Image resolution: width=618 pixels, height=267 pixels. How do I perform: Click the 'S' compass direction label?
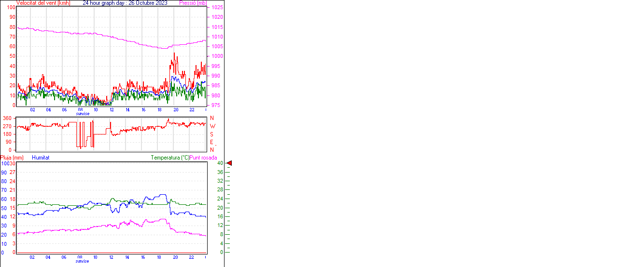211,134
